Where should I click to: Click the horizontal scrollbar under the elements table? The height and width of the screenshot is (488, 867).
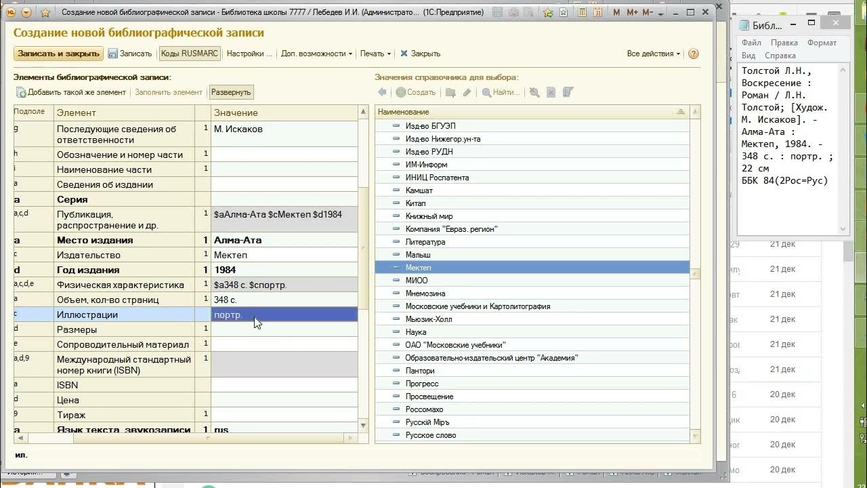click(x=186, y=439)
